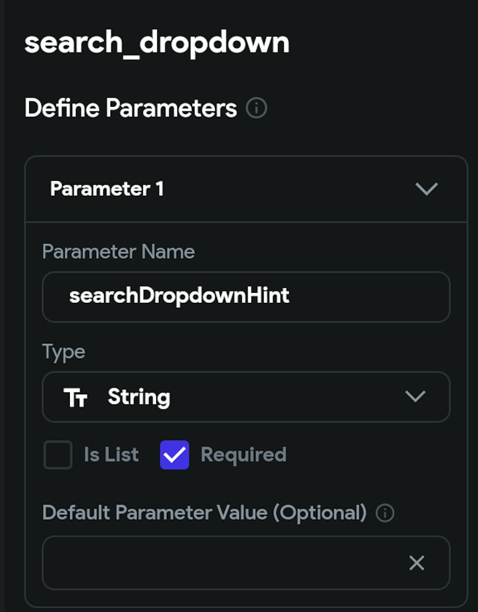The width and height of the screenshot is (478, 612).
Task: Click the Is List label text
Action: pos(111,455)
